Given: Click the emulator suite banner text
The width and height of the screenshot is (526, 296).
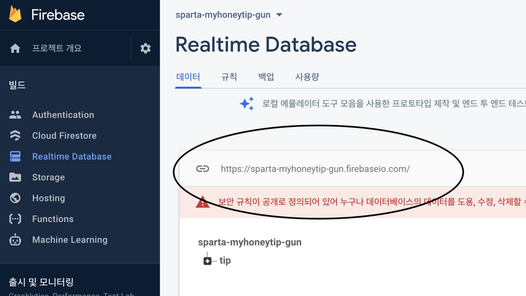Looking at the screenshot, I should coord(393,103).
